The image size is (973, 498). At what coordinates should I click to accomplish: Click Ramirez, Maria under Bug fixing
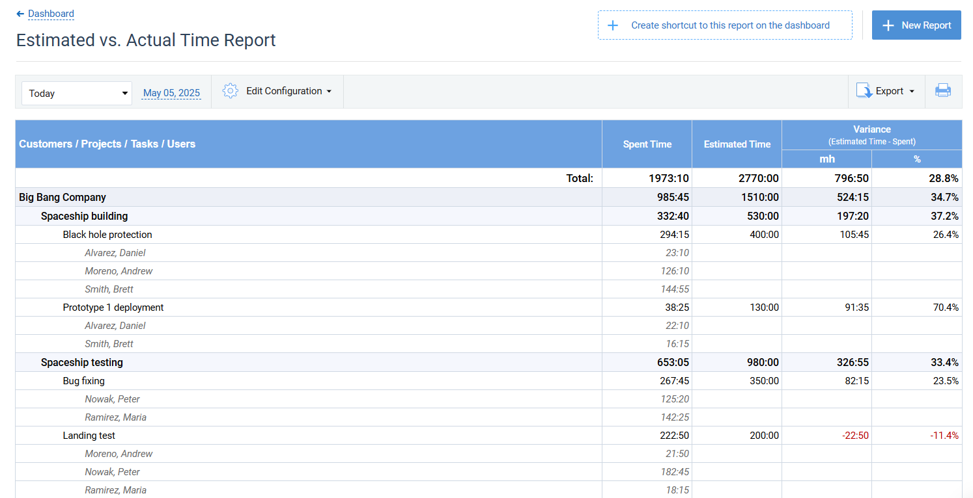pyautogui.click(x=115, y=417)
